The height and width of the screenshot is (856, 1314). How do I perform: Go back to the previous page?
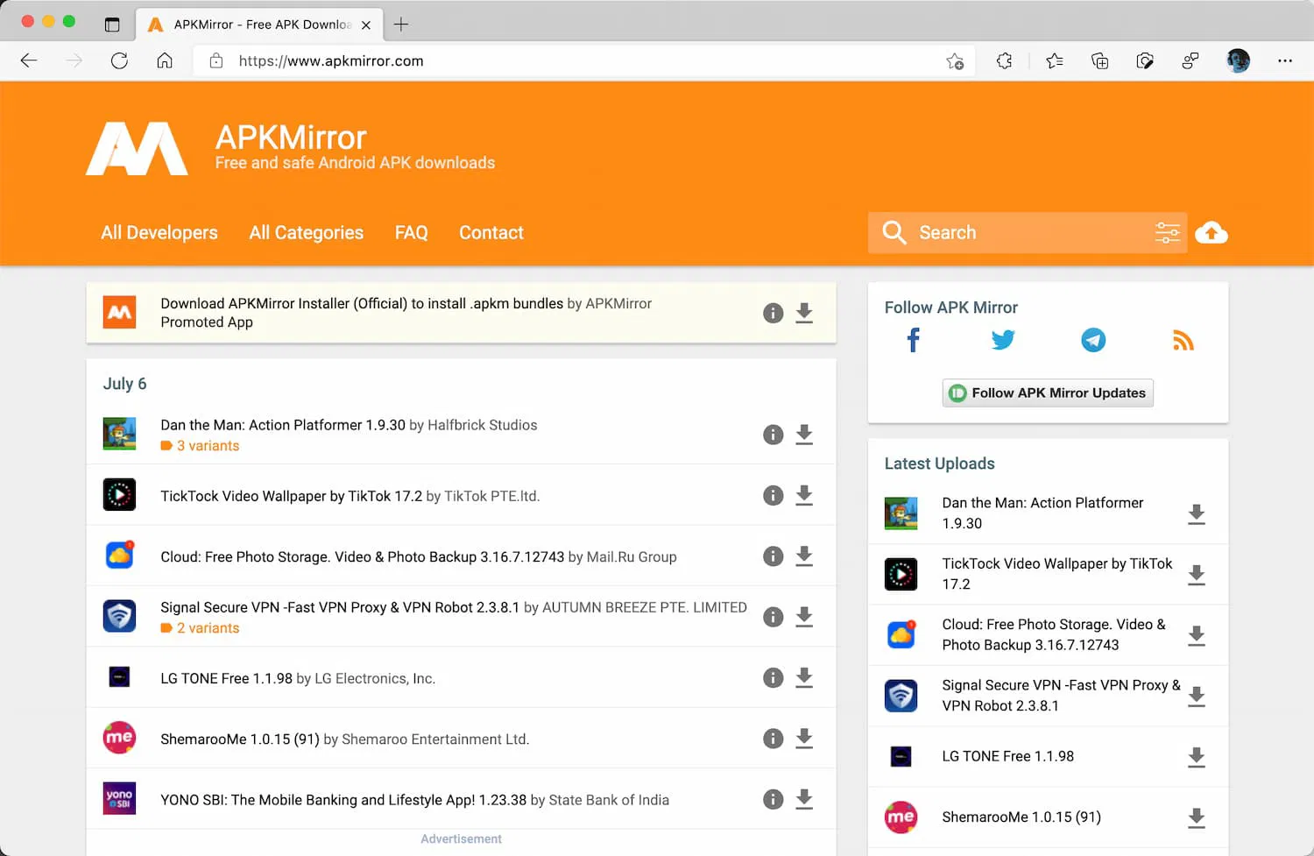coord(29,60)
